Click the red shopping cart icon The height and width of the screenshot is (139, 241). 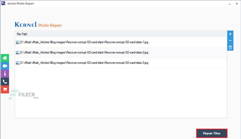point(5,89)
